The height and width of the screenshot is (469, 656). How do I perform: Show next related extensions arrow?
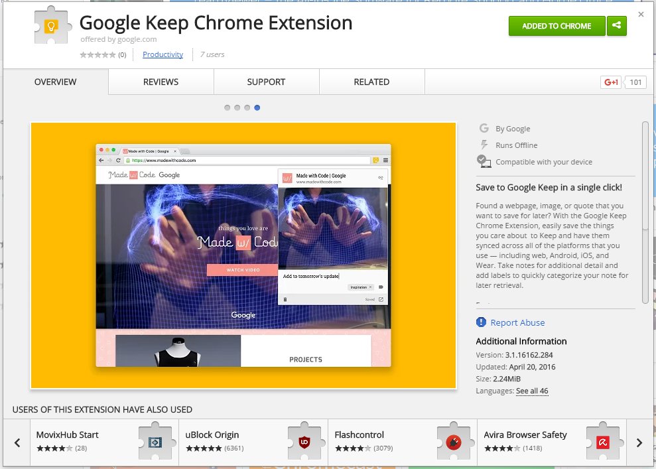coord(639,442)
